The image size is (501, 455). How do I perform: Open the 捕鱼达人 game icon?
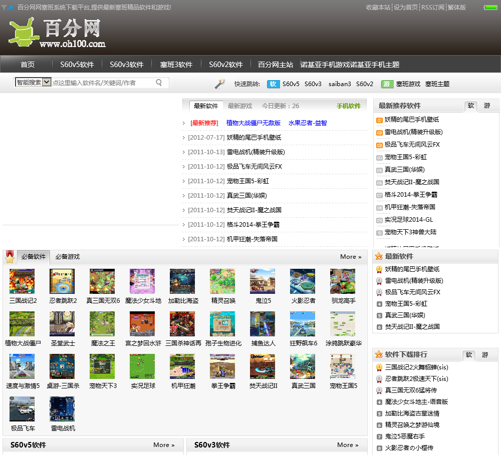[263, 324]
